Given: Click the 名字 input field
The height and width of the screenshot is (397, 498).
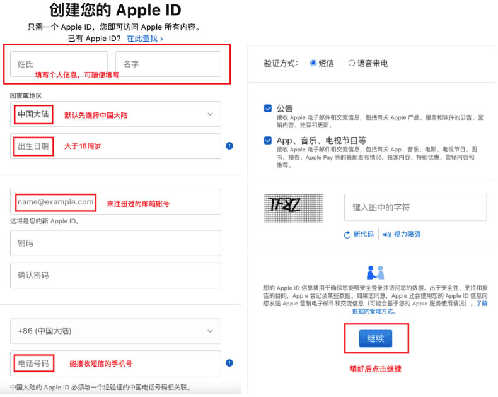Looking at the screenshot, I should 168,64.
